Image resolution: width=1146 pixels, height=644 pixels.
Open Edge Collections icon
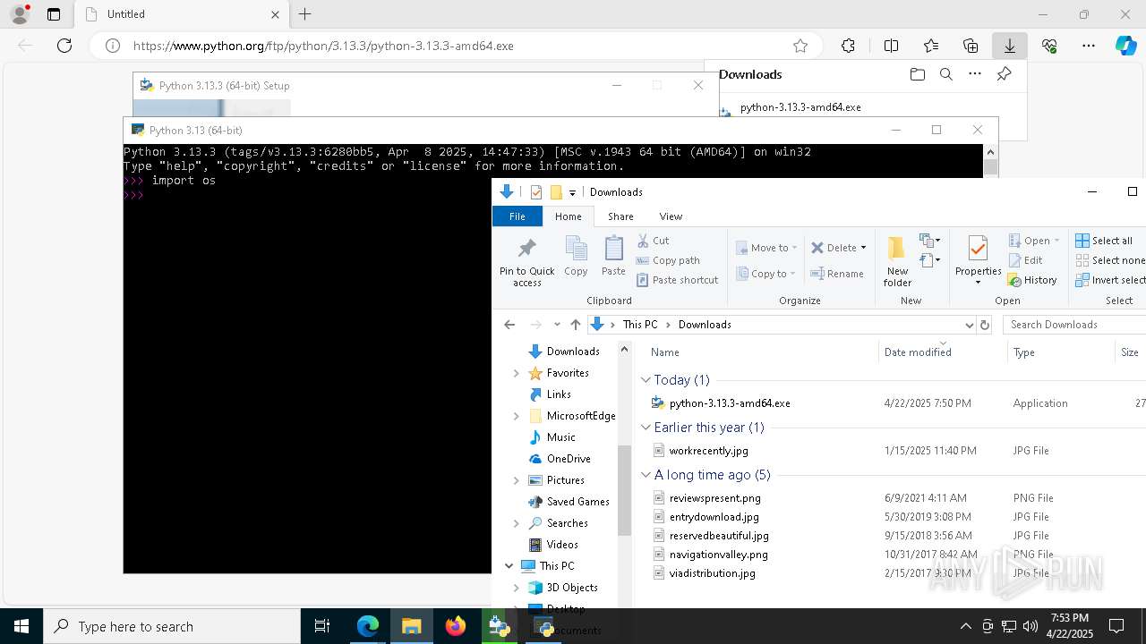pos(971,46)
